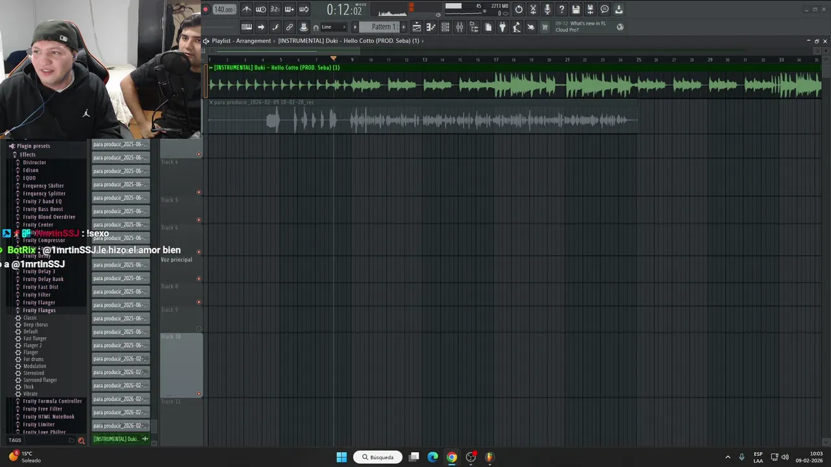Click the microphone one-click recording icon
The image size is (831, 467).
point(547,9)
